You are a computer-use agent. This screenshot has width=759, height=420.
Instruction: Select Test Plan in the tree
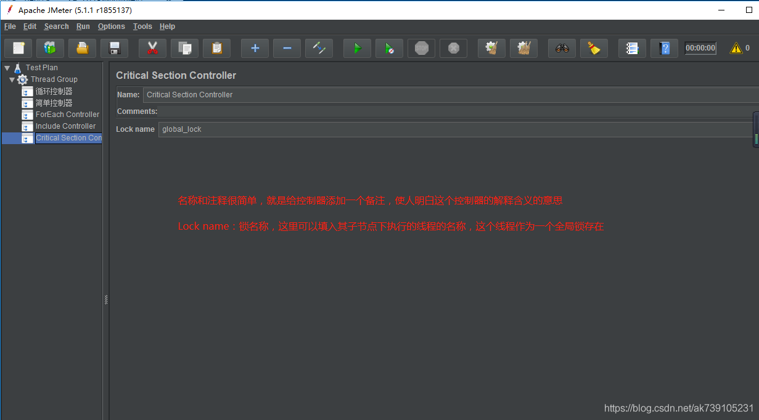[x=41, y=68]
